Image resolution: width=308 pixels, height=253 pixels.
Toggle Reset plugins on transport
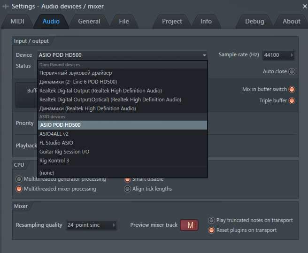[x=212, y=230]
